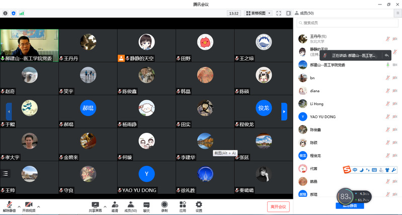Click the meeting info icon at top left
This screenshot has width=402, height=215.
click(x=6, y=13)
